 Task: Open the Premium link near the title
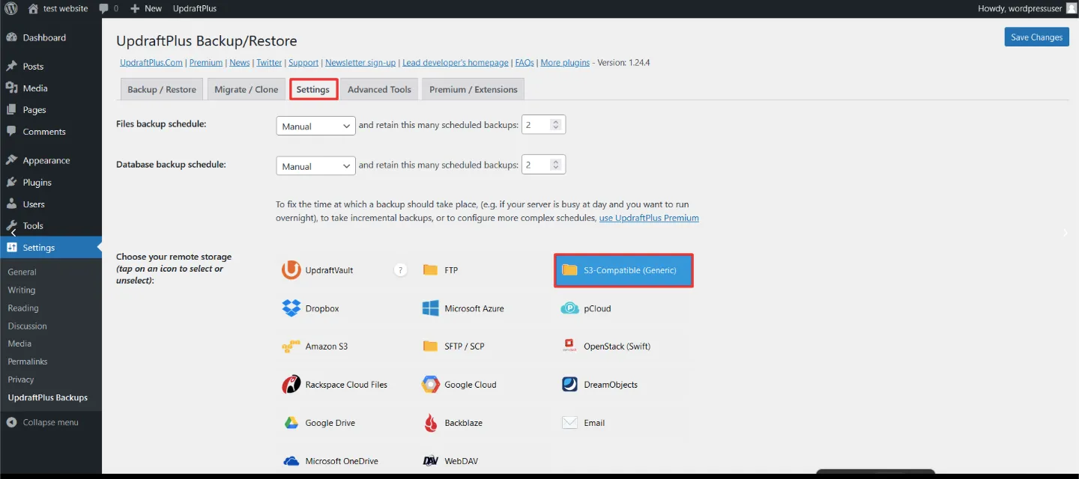[206, 63]
